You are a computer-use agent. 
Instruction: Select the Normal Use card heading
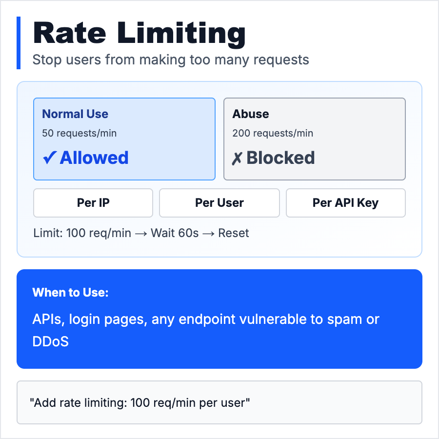tap(75, 114)
